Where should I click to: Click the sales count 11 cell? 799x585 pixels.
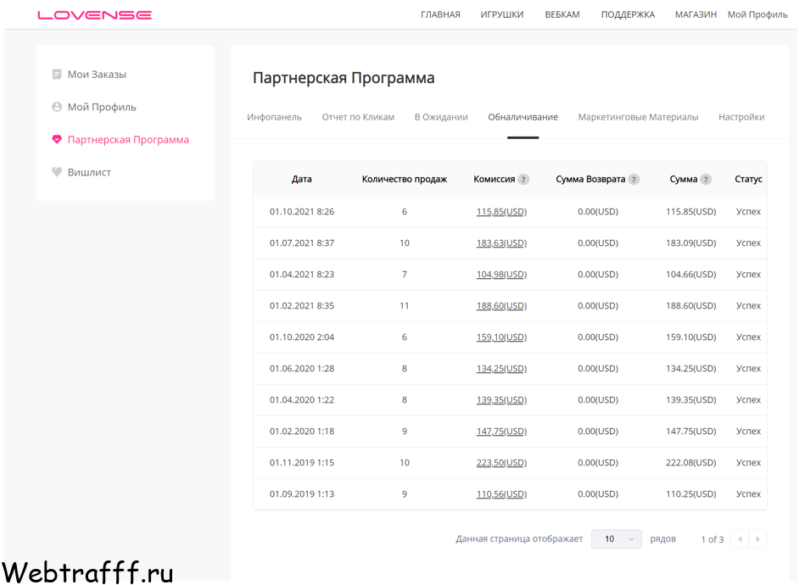pyautogui.click(x=404, y=306)
